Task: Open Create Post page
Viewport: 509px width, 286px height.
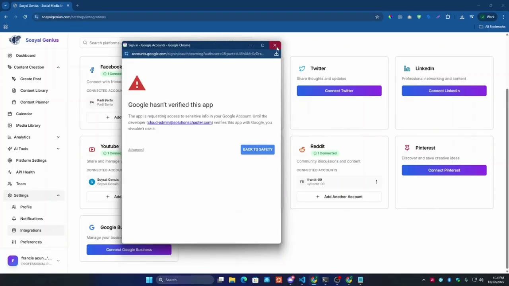Action: coord(31,79)
